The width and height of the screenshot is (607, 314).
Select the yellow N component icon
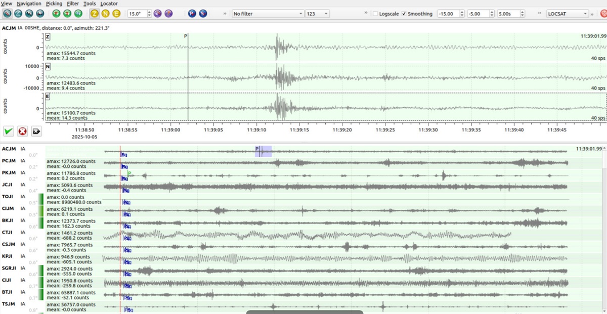click(x=106, y=14)
